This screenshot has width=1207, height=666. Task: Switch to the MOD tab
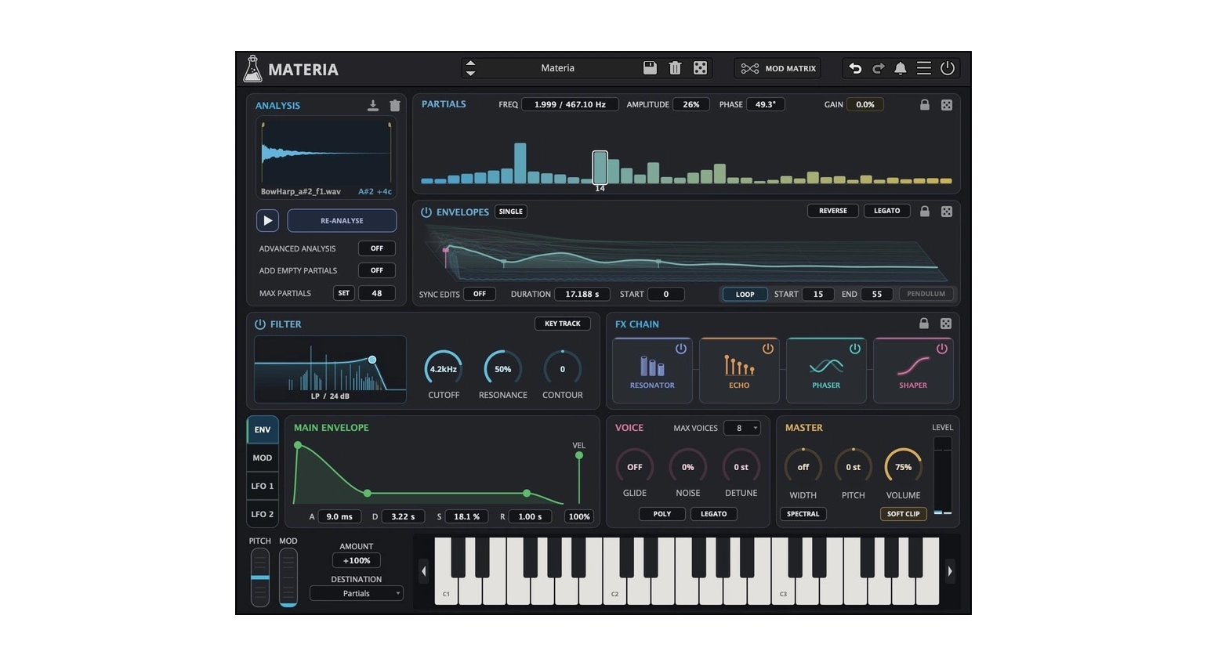(x=263, y=458)
